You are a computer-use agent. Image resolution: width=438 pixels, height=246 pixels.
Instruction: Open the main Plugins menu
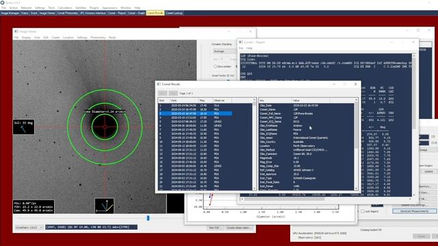(94, 8)
